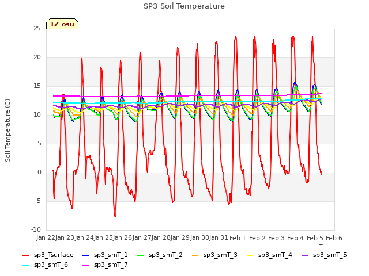Toggle sp3_smT_6 legend entry
Viewport: 369px width, 276px height.
click(45, 265)
